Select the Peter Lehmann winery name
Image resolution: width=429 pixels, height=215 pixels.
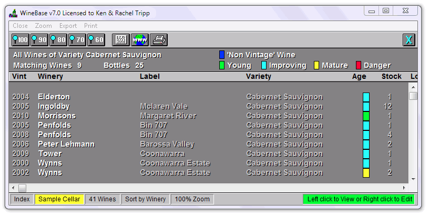pos(66,145)
